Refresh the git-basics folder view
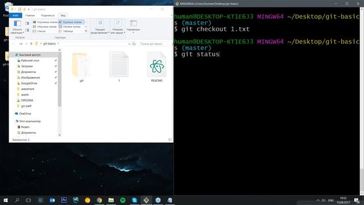 pos(134,44)
